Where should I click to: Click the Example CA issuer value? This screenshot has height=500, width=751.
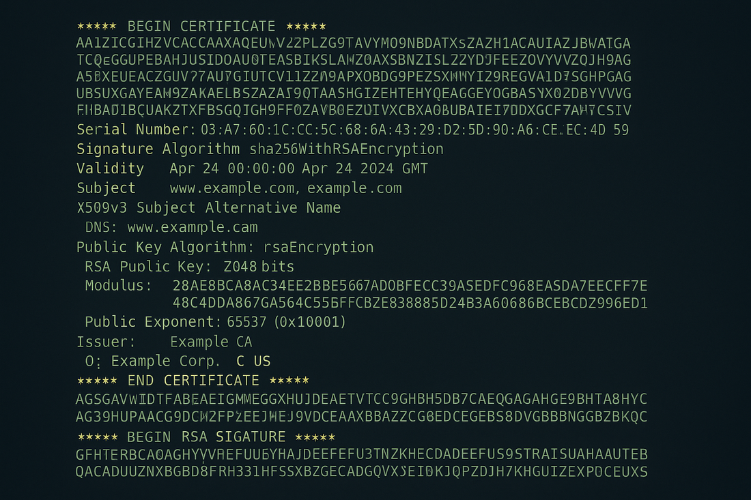point(211,342)
